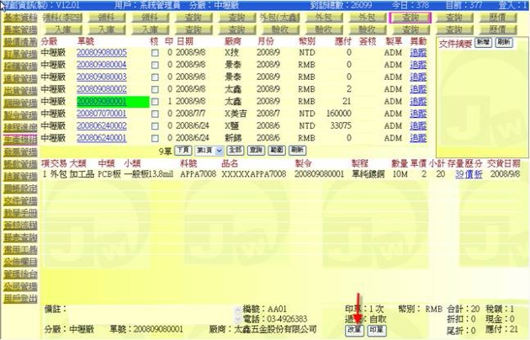Tick the checkbox for order 200807070001
530x340 pixels.
pos(154,113)
